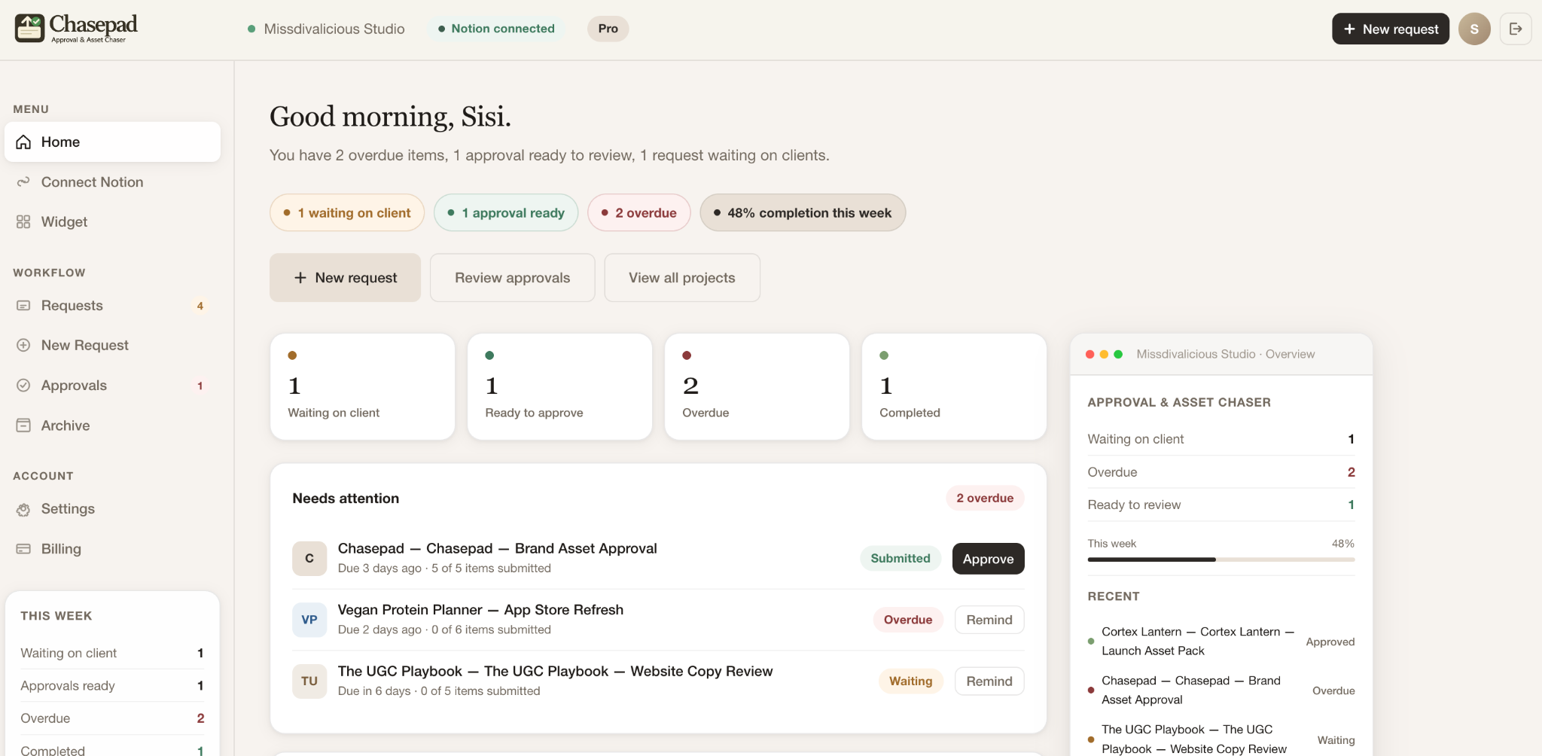Click the Overdue badge on Vegan Protein Planner
This screenshot has height=756, width=1542.
tap(908, 620)
